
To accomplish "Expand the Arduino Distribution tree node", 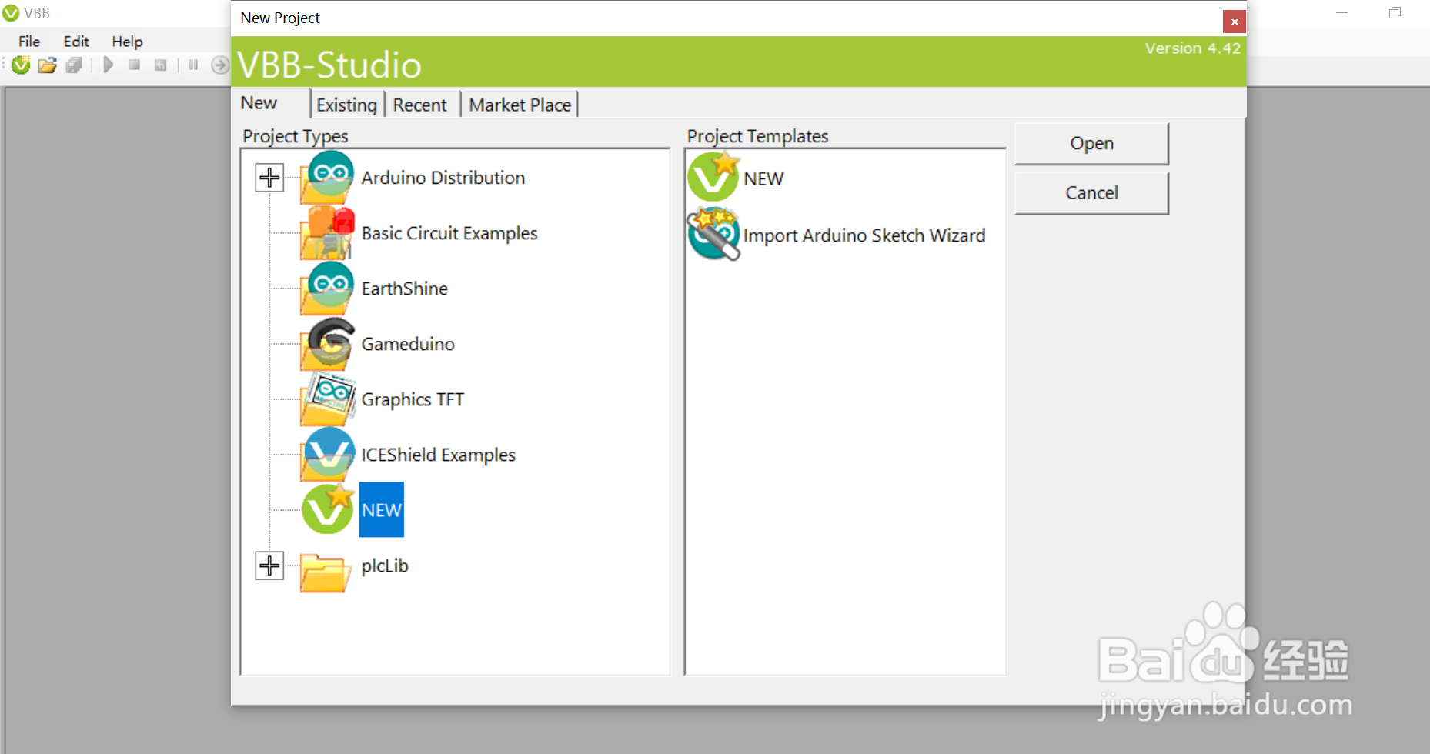I will click(269, 178).
